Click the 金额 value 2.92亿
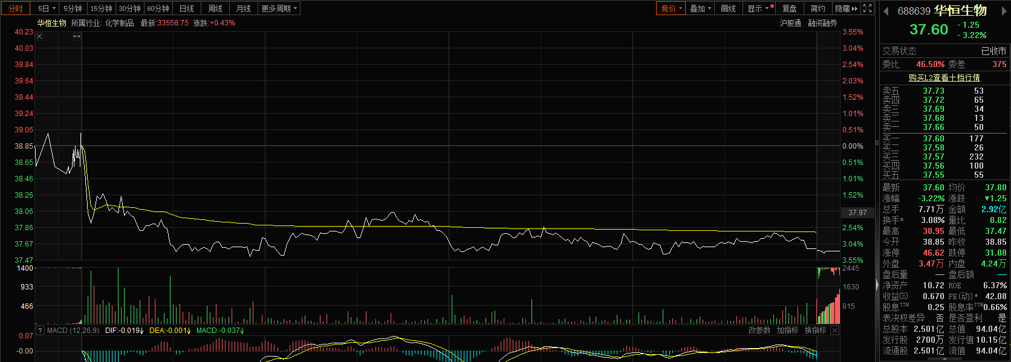1011x362 pixels. (994, 209)
